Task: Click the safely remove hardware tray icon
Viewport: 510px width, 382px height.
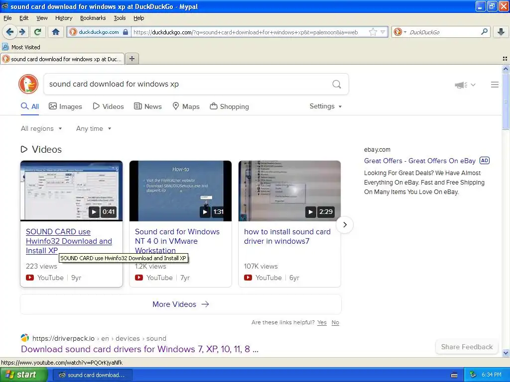Action: [x=473, y=375]
